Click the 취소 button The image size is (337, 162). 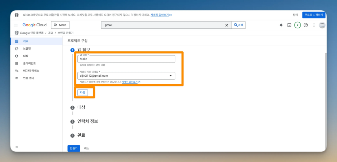87,148
